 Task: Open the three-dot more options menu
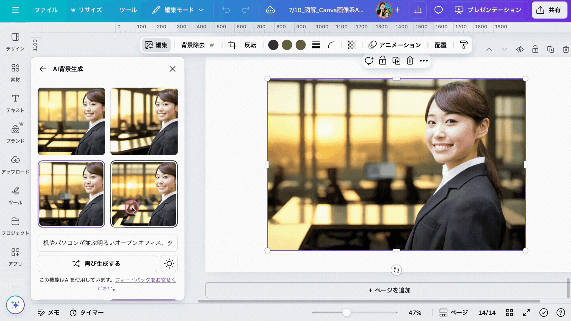(x=423, y=61)
